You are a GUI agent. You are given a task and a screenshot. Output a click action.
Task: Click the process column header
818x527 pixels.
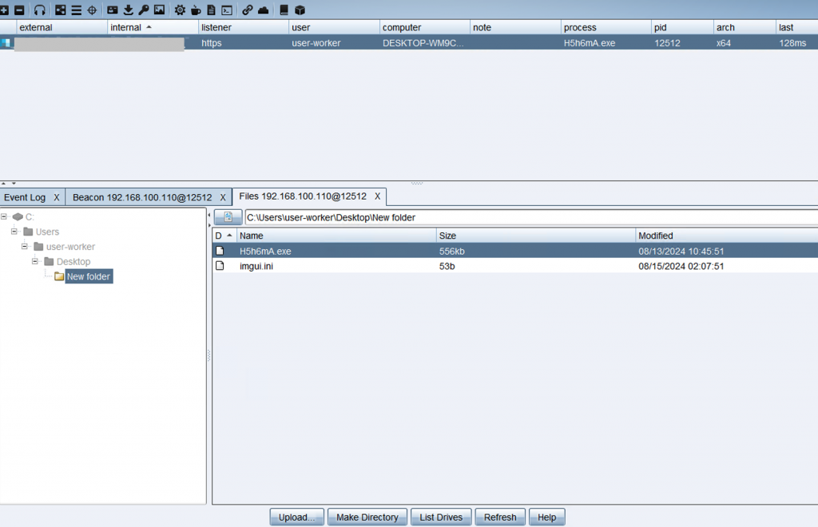point(606,27)
